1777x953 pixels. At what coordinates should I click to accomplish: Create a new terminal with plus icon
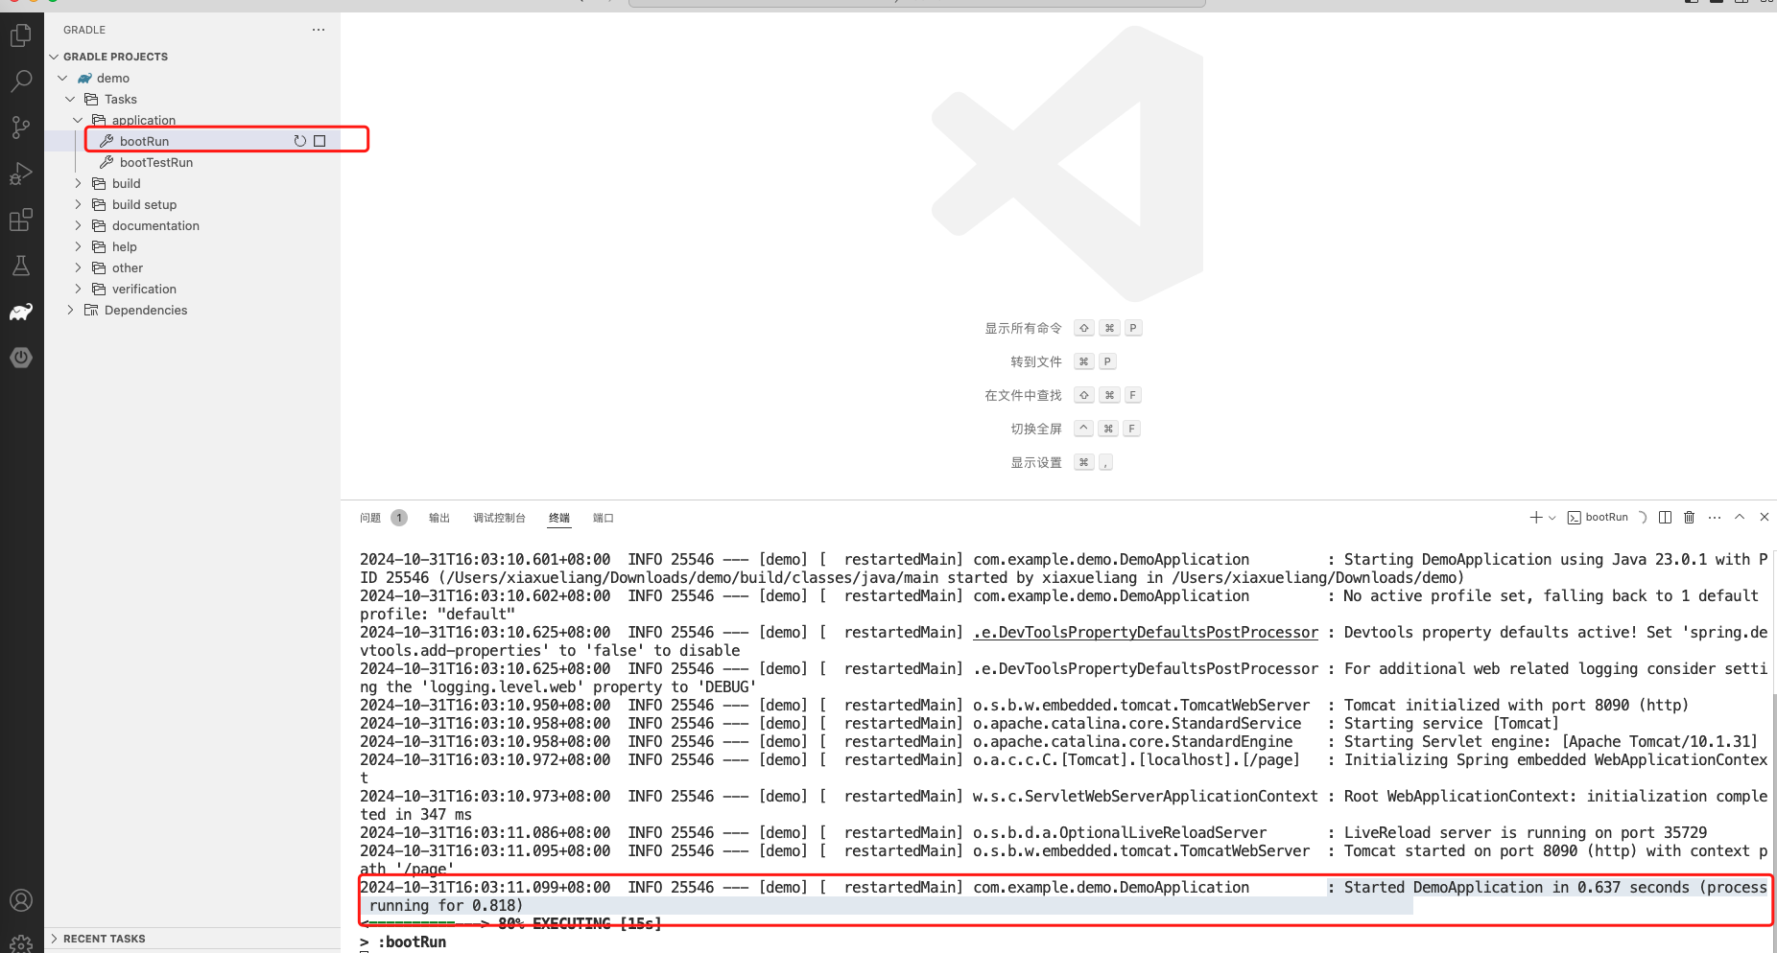1536,518
